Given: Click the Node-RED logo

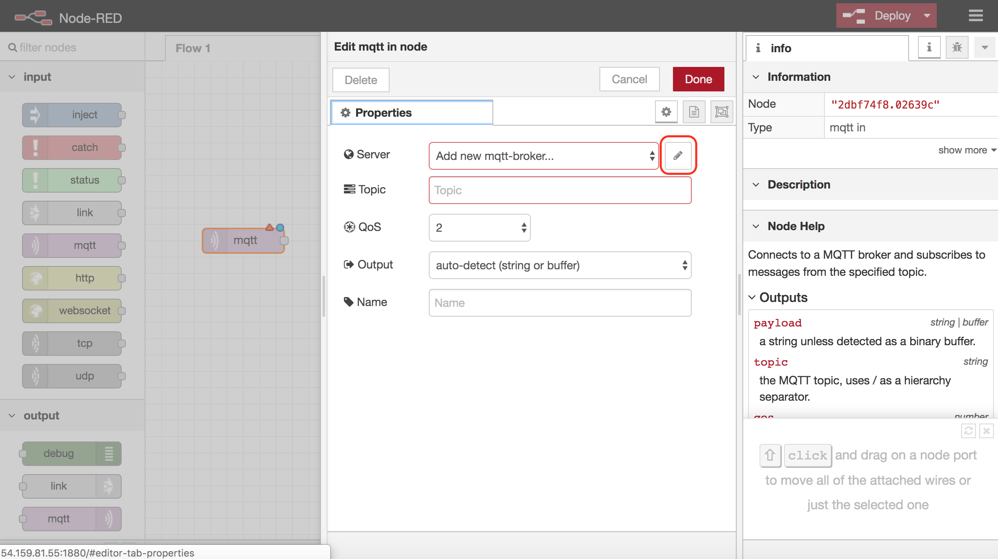Looking at the screenshot, I should (x=33, y=18).
